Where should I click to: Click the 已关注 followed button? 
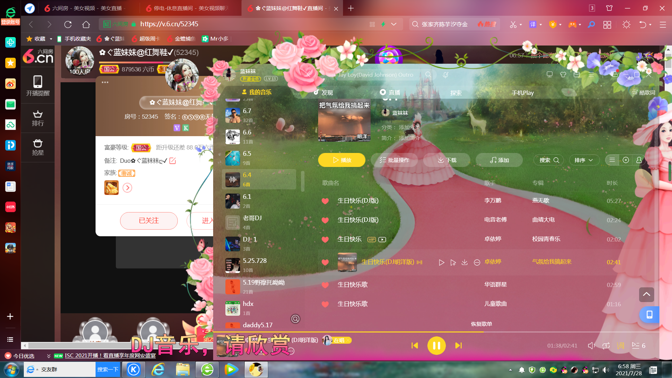pos(149,220)
